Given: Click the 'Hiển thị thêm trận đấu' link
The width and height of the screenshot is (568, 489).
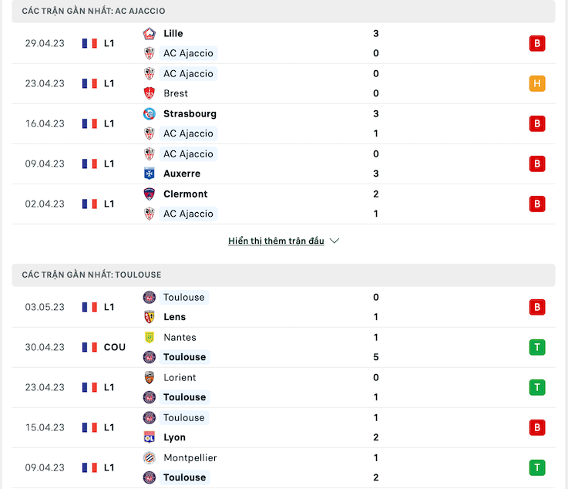Looking at the screenshot, I should tap(276, 241).
